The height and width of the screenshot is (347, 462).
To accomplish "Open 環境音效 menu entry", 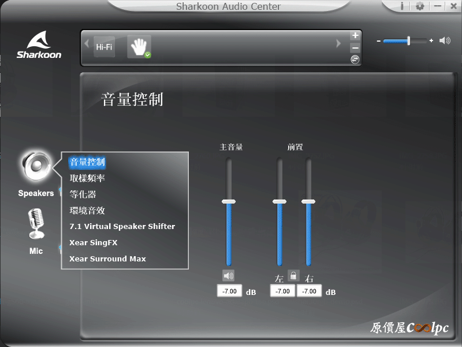I will coord(87,211).
